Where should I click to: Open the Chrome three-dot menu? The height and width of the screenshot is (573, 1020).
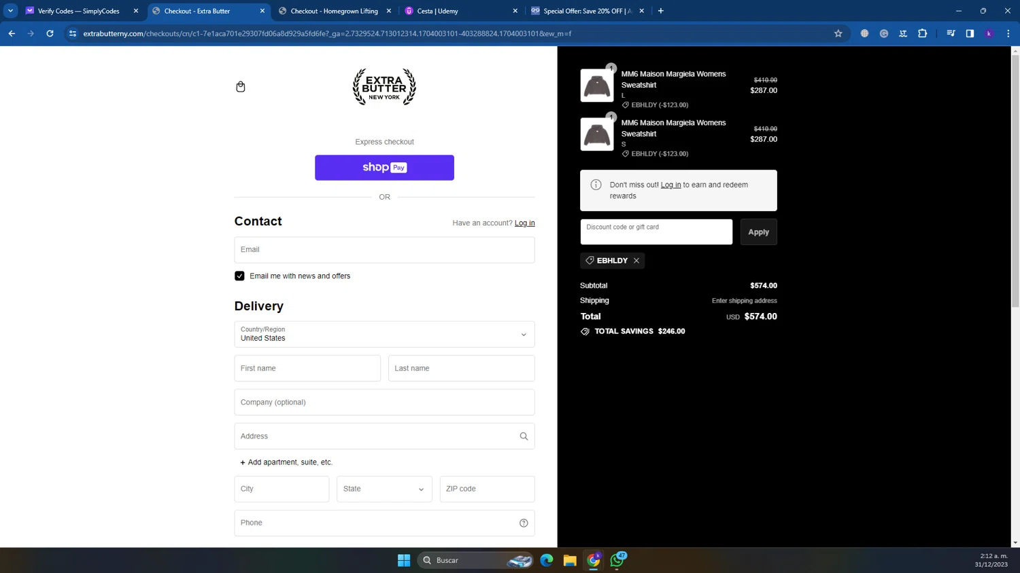point(1008,33)
